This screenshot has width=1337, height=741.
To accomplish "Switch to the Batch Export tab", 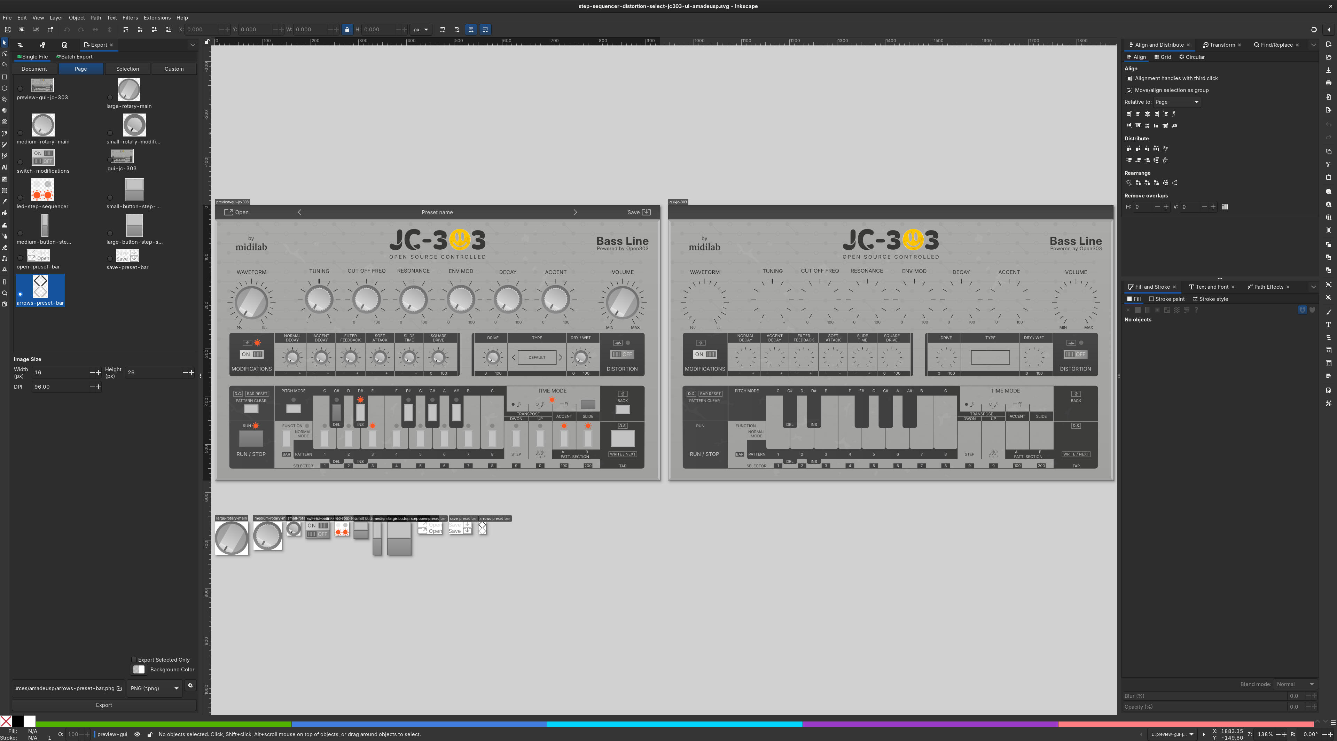I will click(75, 56).
